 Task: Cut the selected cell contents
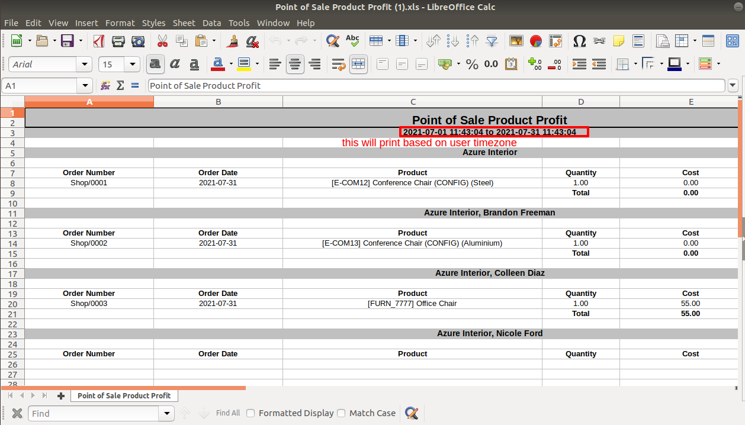[x=162, y=41]
